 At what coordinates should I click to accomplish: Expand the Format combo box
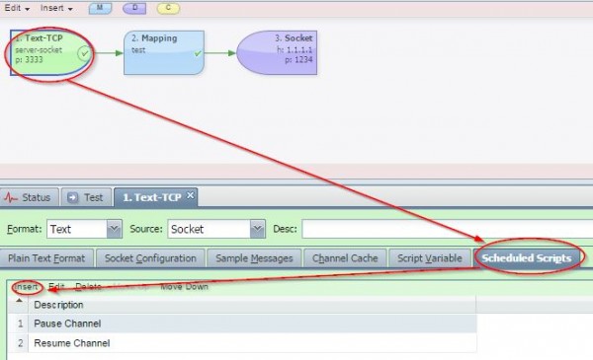(x=114, y=229)
